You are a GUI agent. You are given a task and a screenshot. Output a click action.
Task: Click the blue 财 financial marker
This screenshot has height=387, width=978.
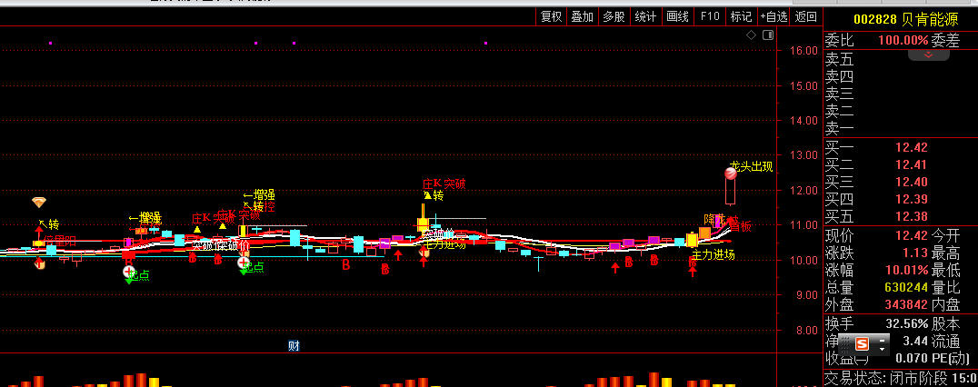pos(294,345)
